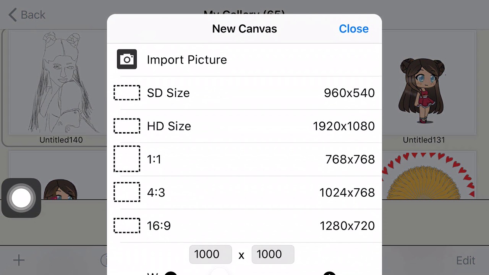Close the New Canvas dialog
The width and height of the screenshot is (489, 275).
[353, 29]
